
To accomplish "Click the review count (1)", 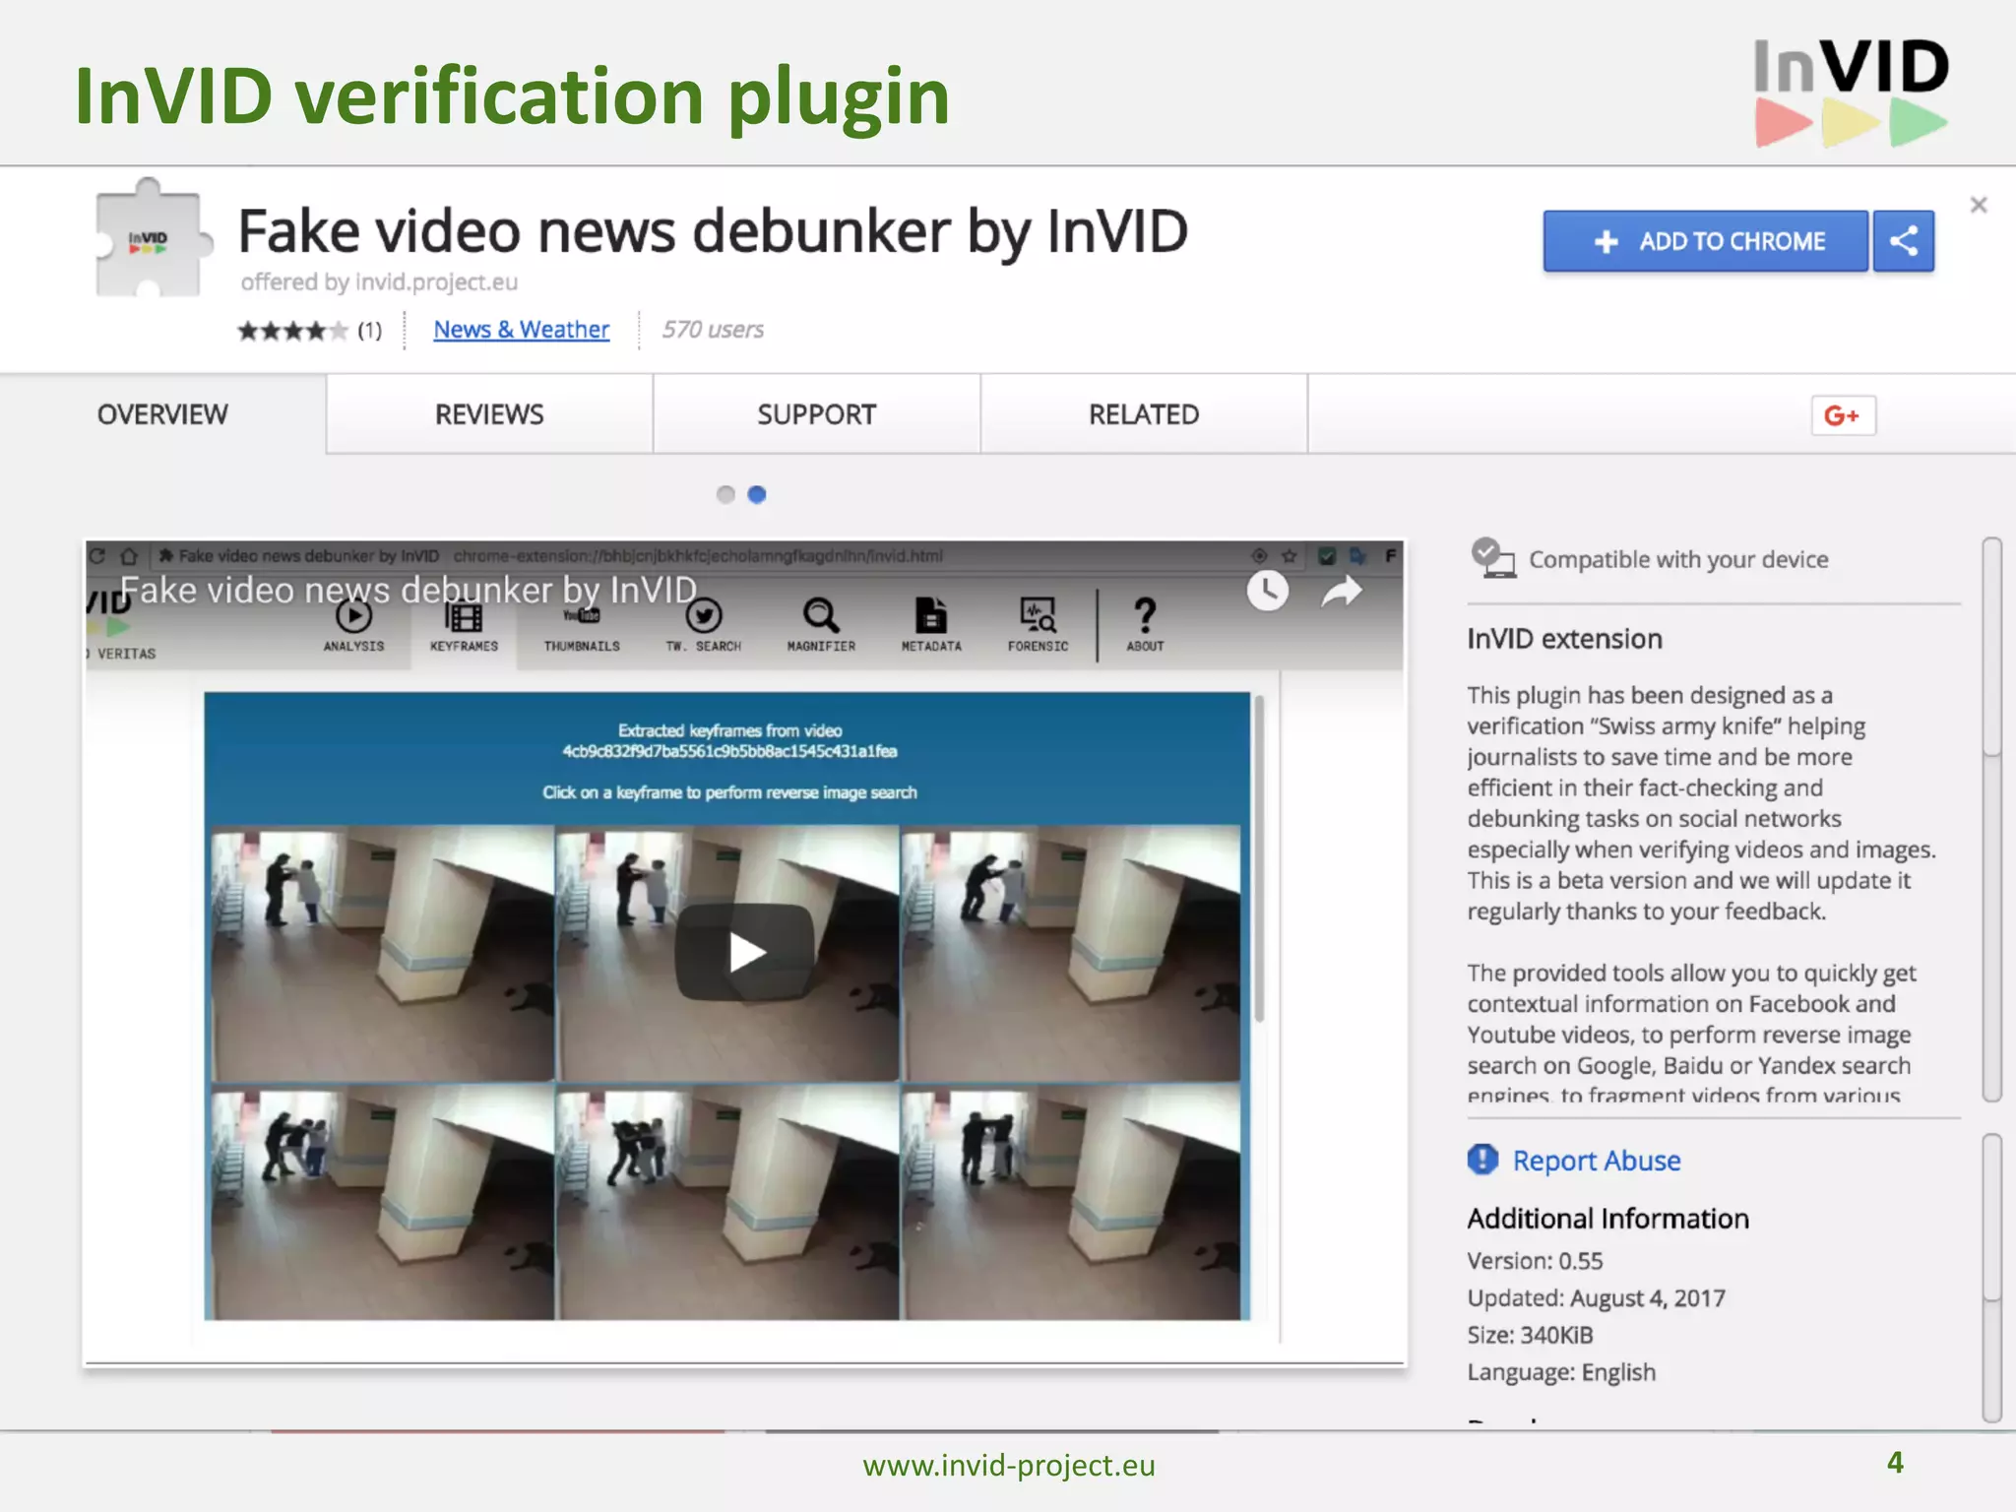I will coord(369,331).
